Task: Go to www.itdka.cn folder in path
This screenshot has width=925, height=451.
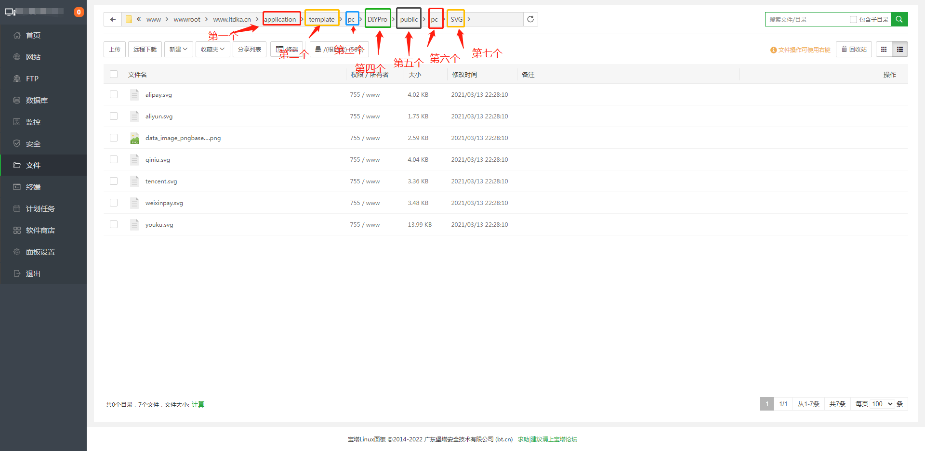Action: click(232, 19)
